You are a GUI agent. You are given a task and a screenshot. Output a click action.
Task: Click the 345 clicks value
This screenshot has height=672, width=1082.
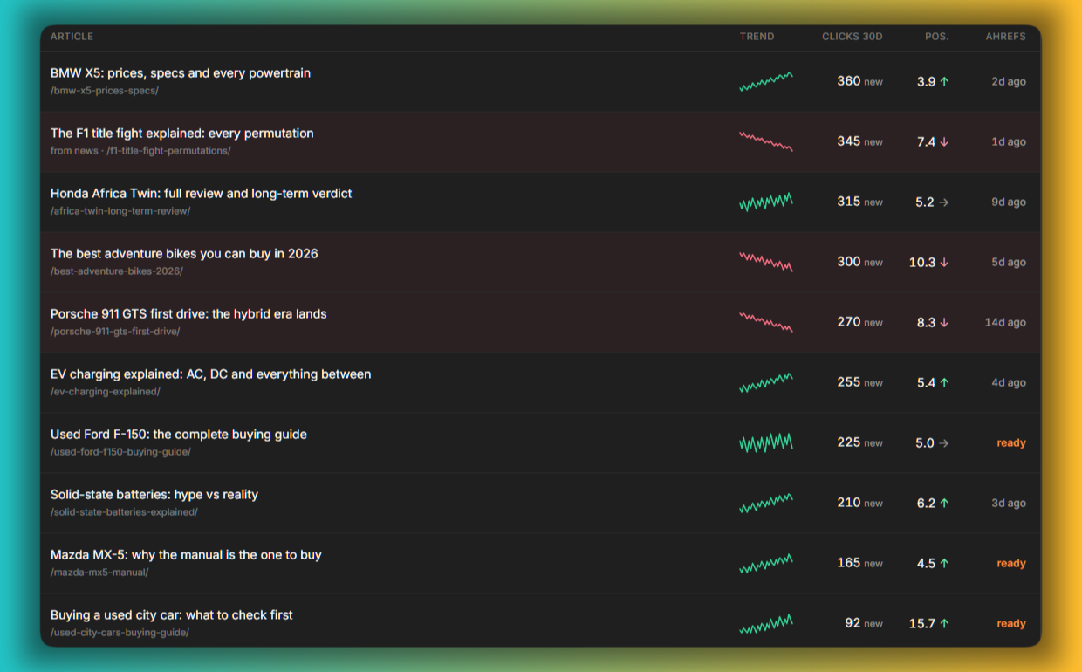coord(849,141)
